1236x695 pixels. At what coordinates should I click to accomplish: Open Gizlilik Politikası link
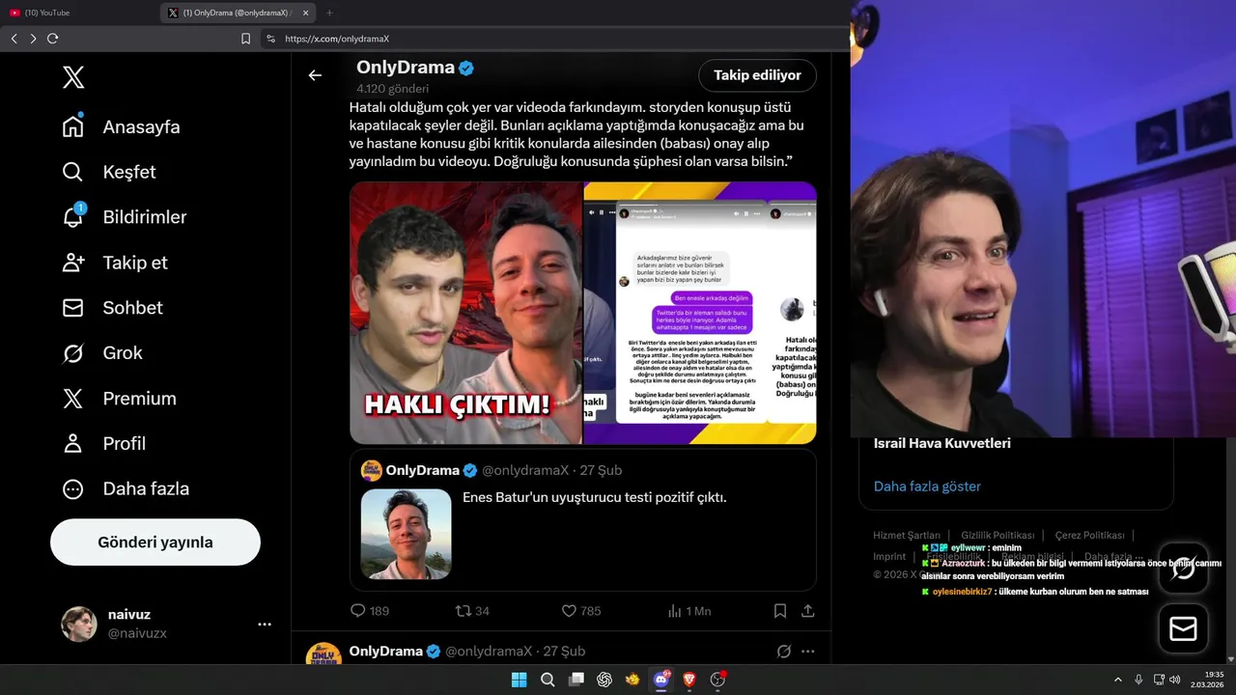point(997,535)
